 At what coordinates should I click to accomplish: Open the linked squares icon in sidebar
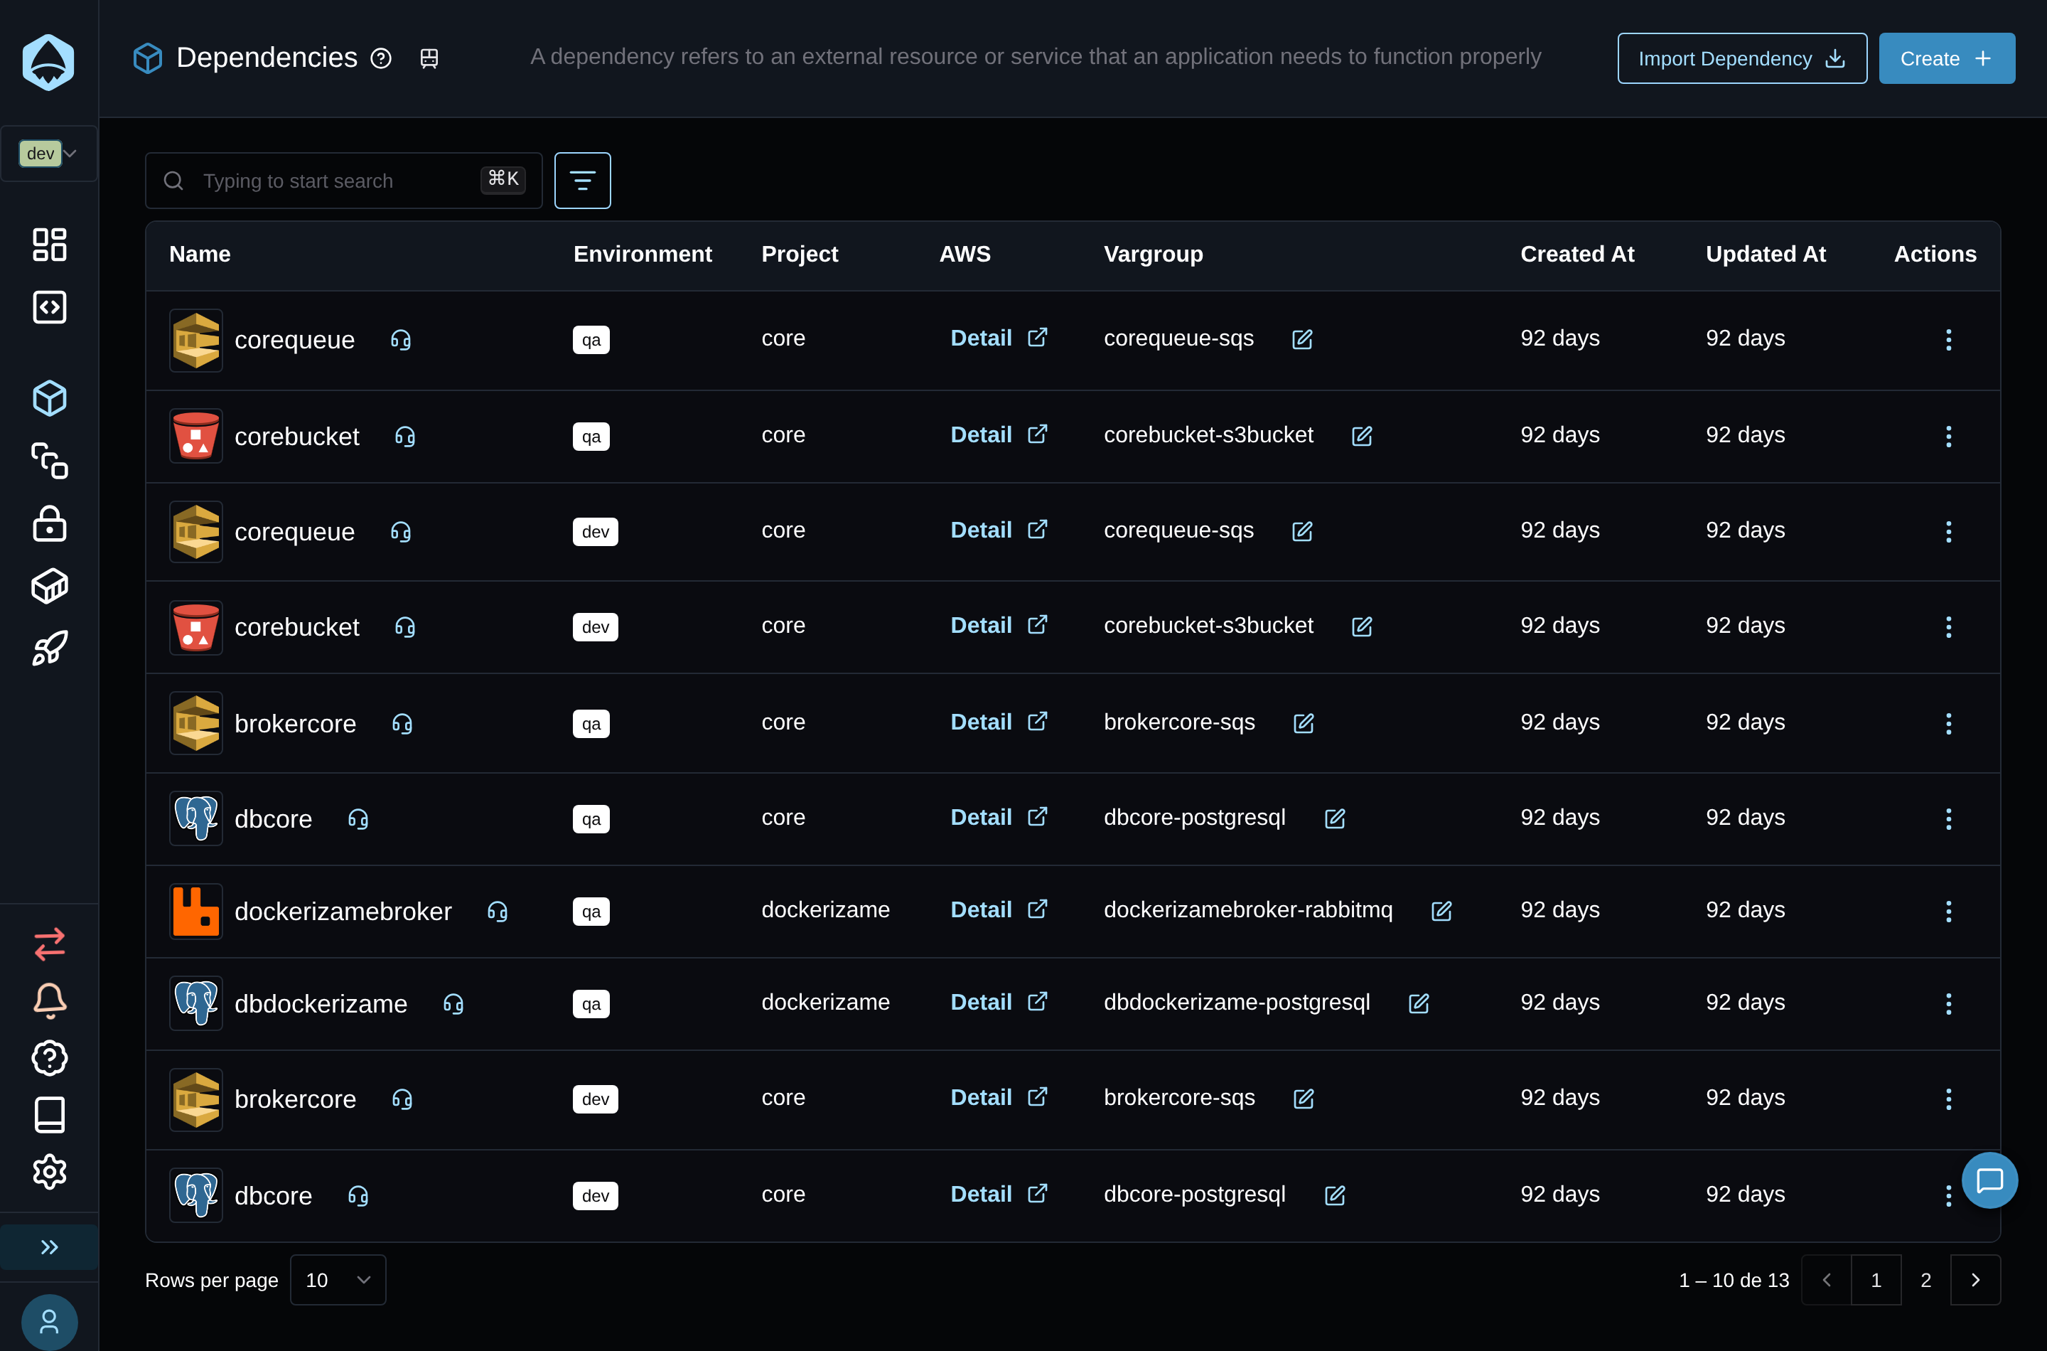(x=49, y=461)
